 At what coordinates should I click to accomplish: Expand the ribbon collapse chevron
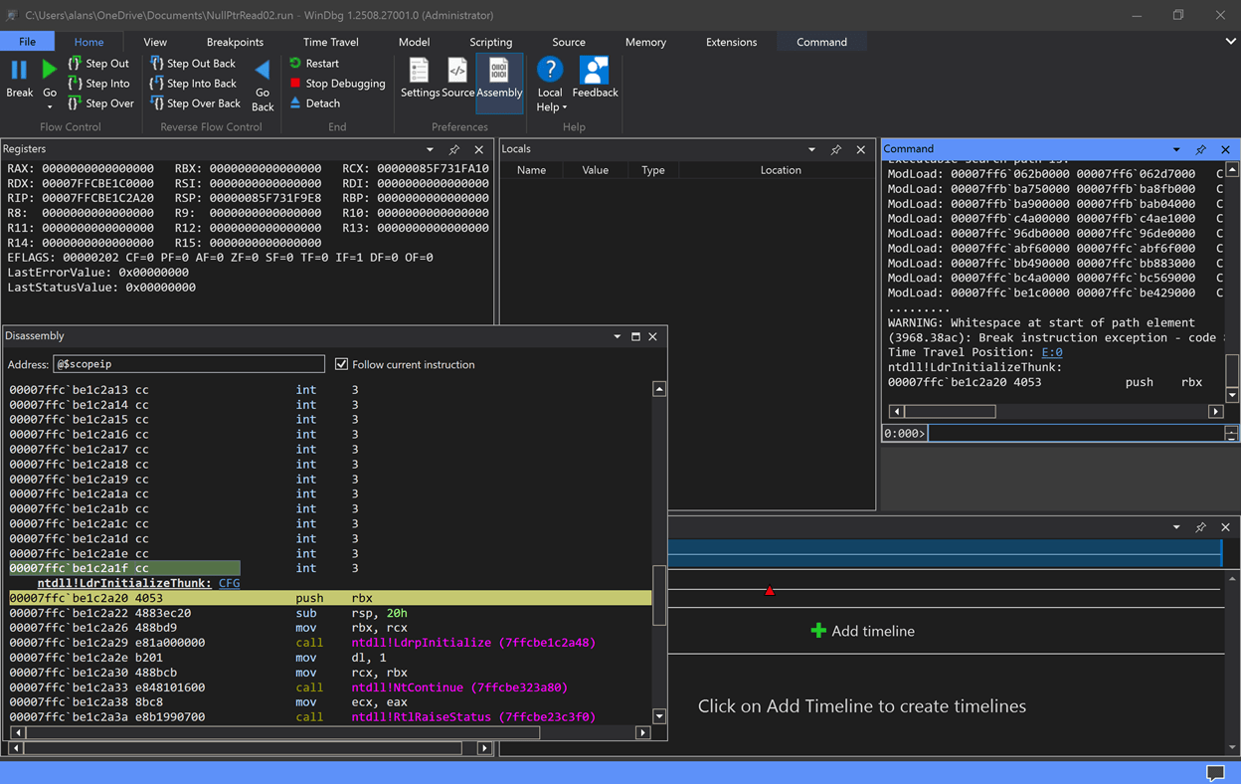click(1230, 42)
